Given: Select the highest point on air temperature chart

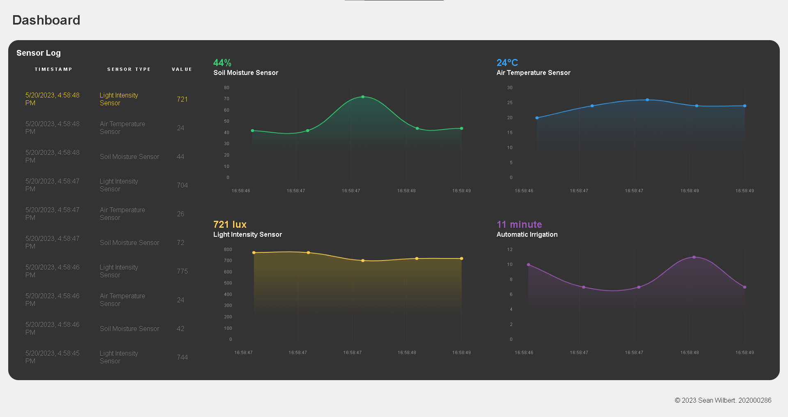Looking at the screenshot, I should point(647,100).
